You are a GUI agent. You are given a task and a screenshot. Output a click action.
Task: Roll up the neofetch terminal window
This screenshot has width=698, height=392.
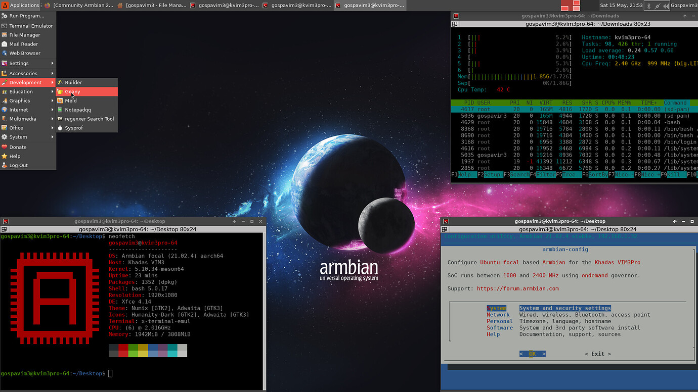point(234,221)
